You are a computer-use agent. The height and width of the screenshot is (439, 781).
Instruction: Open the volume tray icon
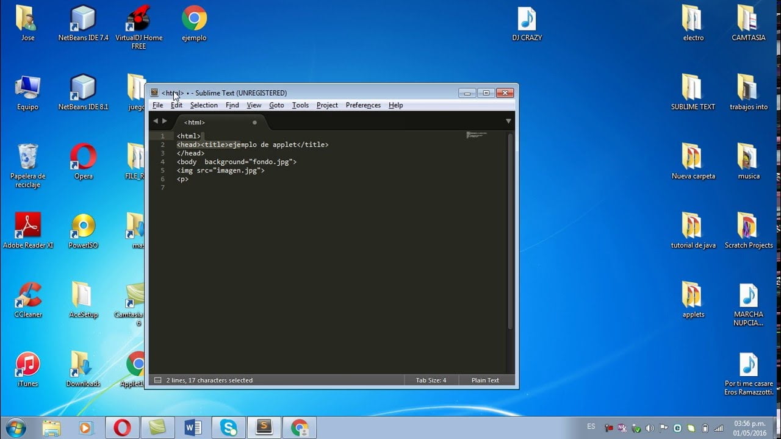tap(649, 428)
